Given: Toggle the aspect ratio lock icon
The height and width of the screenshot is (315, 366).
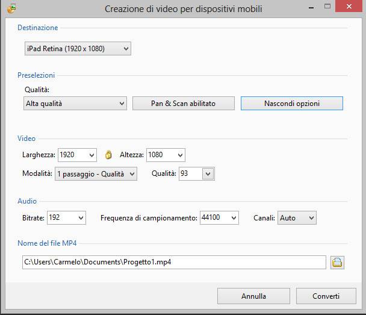Looking at the screenshot, I should (x=108, y=155).
